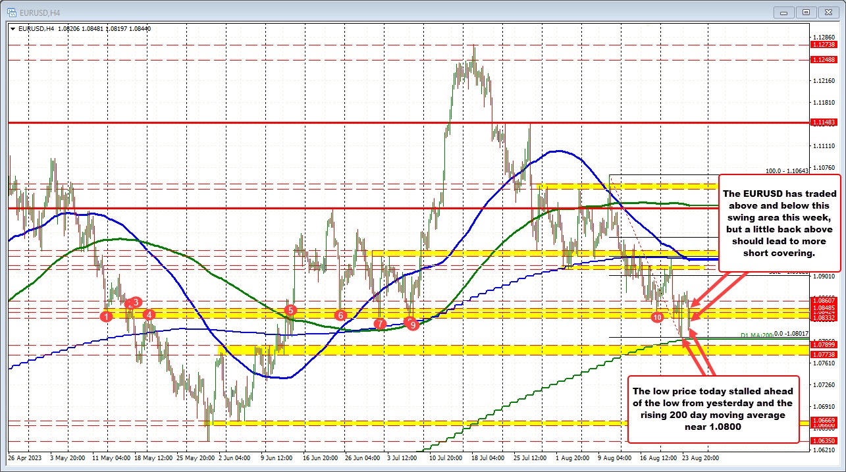846x472 pixels.
Task: Click the 1.12738 price label on right axis
Action: click(x=822, y=46)
